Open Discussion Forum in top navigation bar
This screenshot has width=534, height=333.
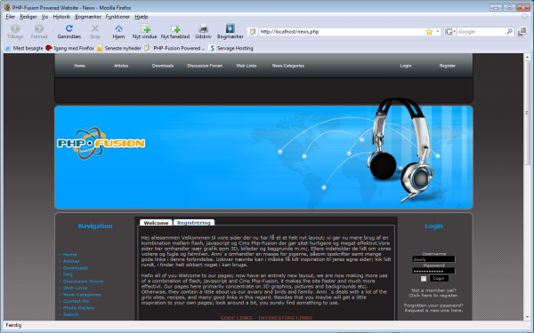click(205, 66)
